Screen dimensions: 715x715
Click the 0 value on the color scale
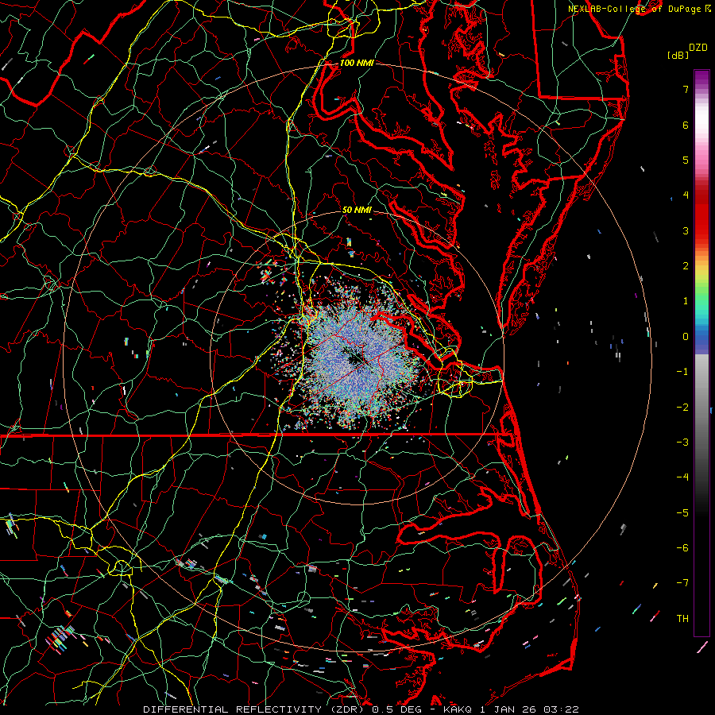click(686, 337)
